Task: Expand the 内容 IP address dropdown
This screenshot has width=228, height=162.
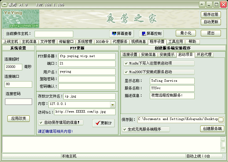Action: click(x=112, y=105)
